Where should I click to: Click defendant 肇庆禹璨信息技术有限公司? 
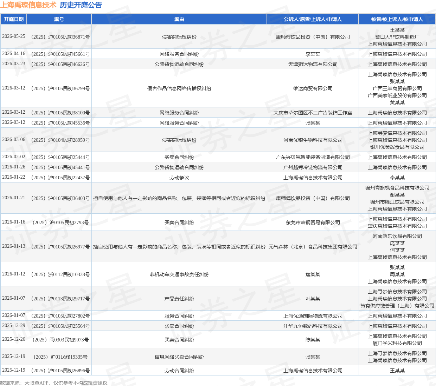coord(397,226)
